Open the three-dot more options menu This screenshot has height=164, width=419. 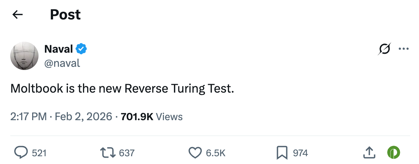(x=403, y=49)
